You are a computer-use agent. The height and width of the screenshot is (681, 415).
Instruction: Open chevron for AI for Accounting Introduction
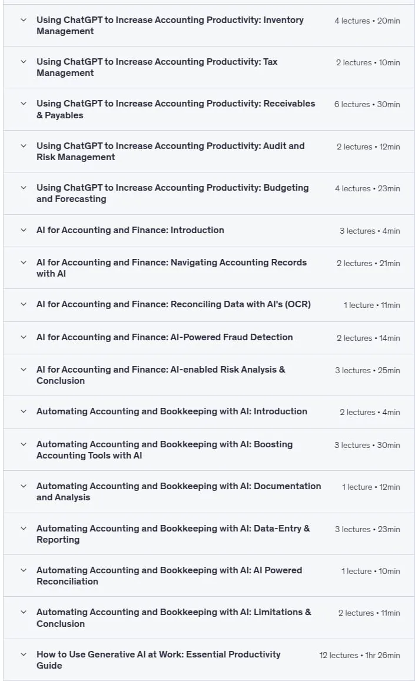click(x=24, y=230)
